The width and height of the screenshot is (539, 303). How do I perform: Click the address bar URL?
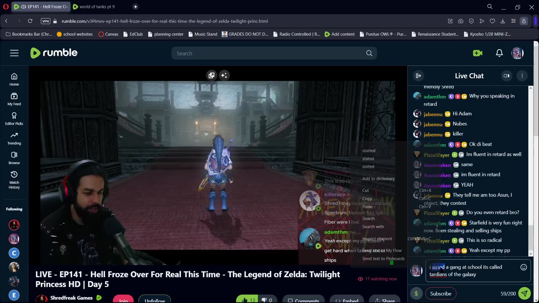165,21
